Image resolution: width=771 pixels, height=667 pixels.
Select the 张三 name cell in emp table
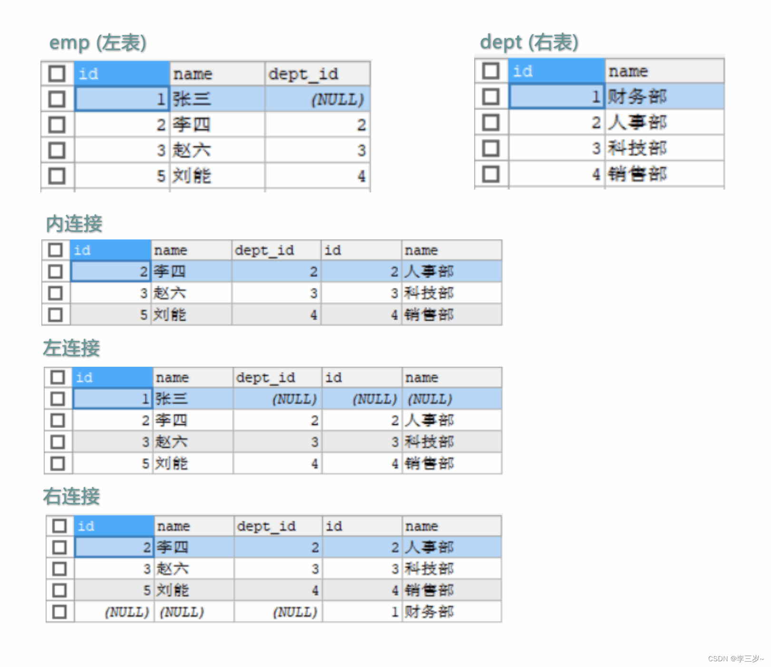217,99
